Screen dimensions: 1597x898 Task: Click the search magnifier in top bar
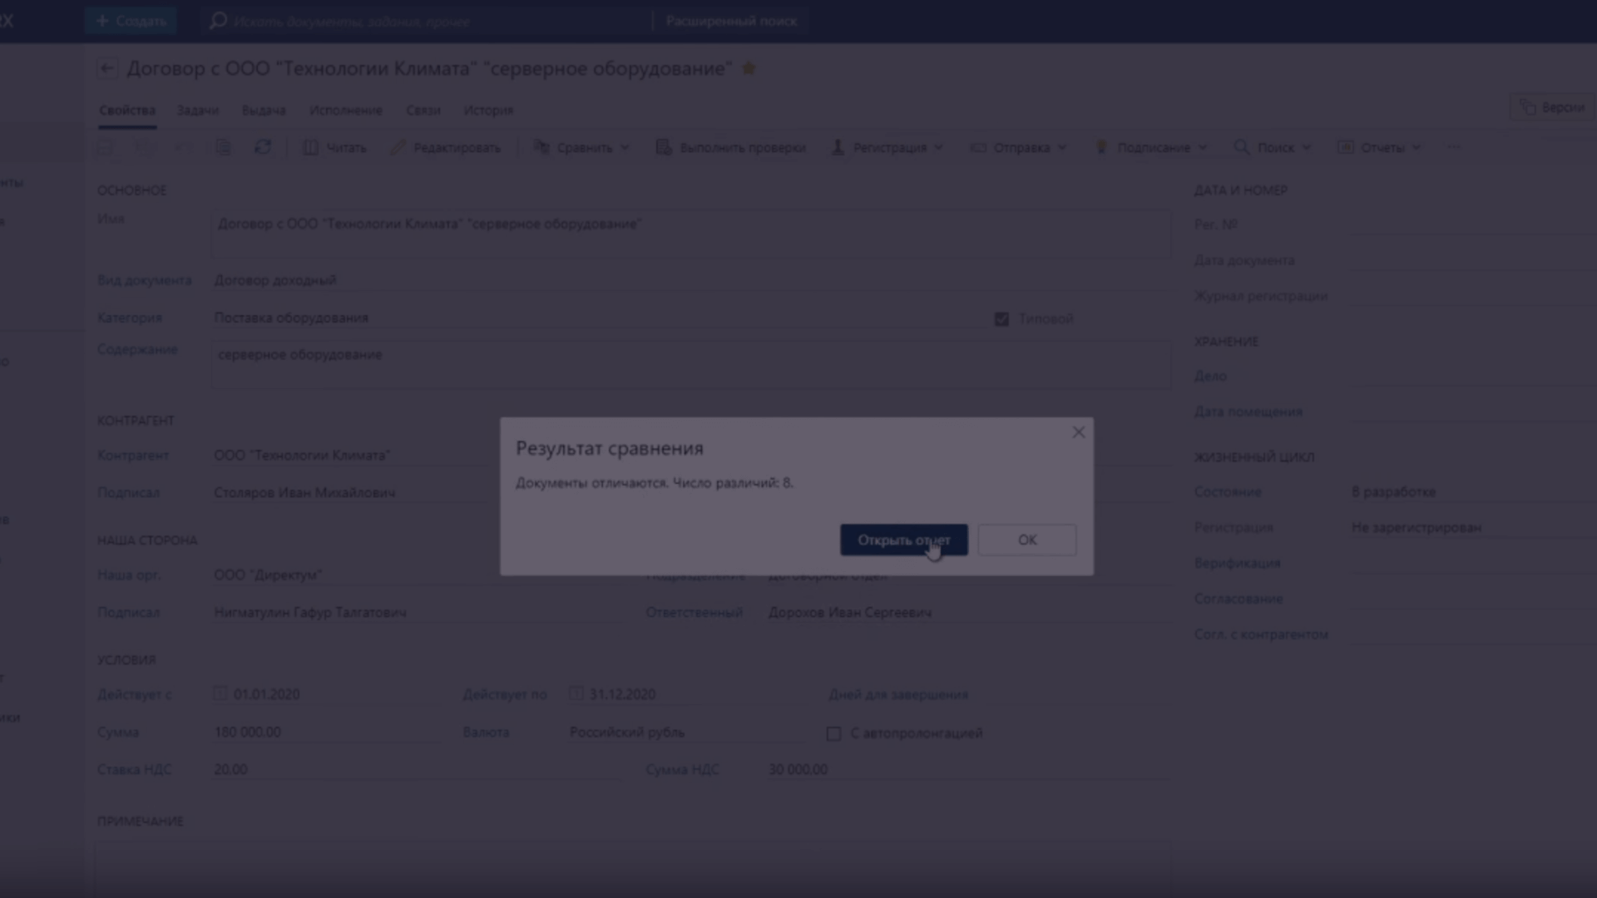tap(218, 21)
